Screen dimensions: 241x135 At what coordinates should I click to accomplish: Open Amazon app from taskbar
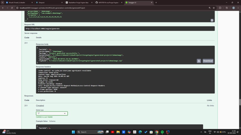135,132
